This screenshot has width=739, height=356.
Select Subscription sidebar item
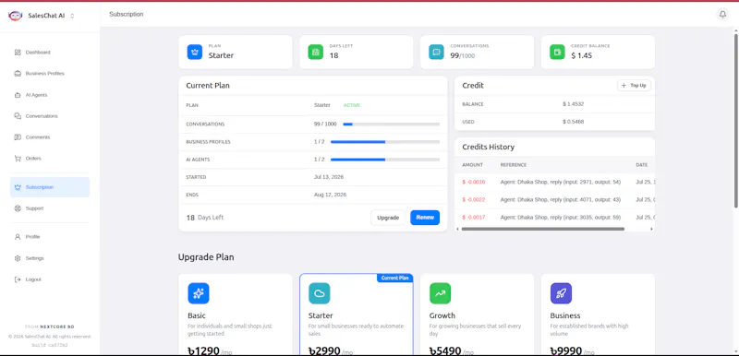coord(50,187)
